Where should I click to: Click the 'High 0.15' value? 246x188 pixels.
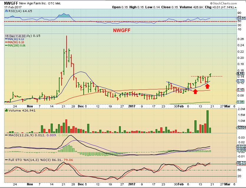pyautogui.click(x=136, y=7)
